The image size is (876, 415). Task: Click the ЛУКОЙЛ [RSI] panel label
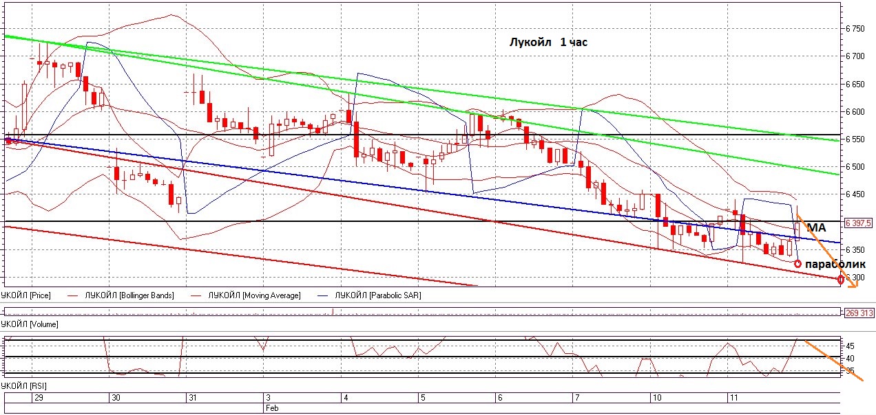tap(23, 386)
